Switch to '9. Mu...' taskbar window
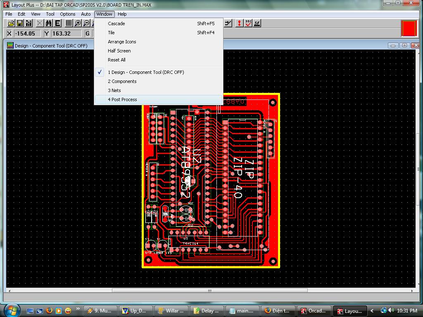This screenshot has height=317, width=423. pos(100,311)
